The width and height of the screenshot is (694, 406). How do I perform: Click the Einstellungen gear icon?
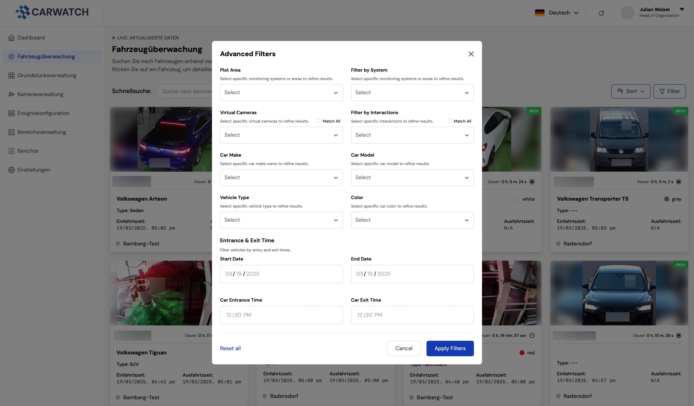coord(11,170)
